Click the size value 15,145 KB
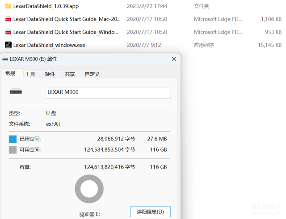 coord(270,45)
